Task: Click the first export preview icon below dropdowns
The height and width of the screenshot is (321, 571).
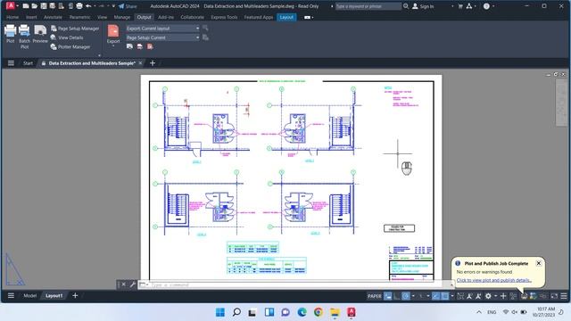Action: [x=129, y=46]
